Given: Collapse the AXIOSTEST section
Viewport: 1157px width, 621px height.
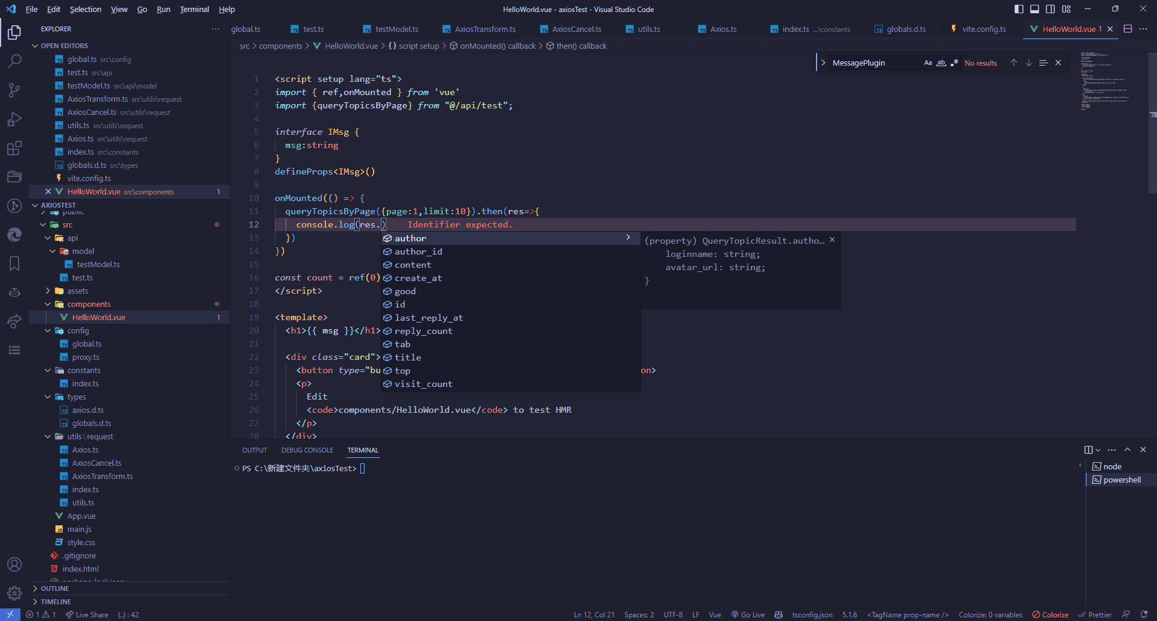Looking at the screenshot, I should 35,205.
